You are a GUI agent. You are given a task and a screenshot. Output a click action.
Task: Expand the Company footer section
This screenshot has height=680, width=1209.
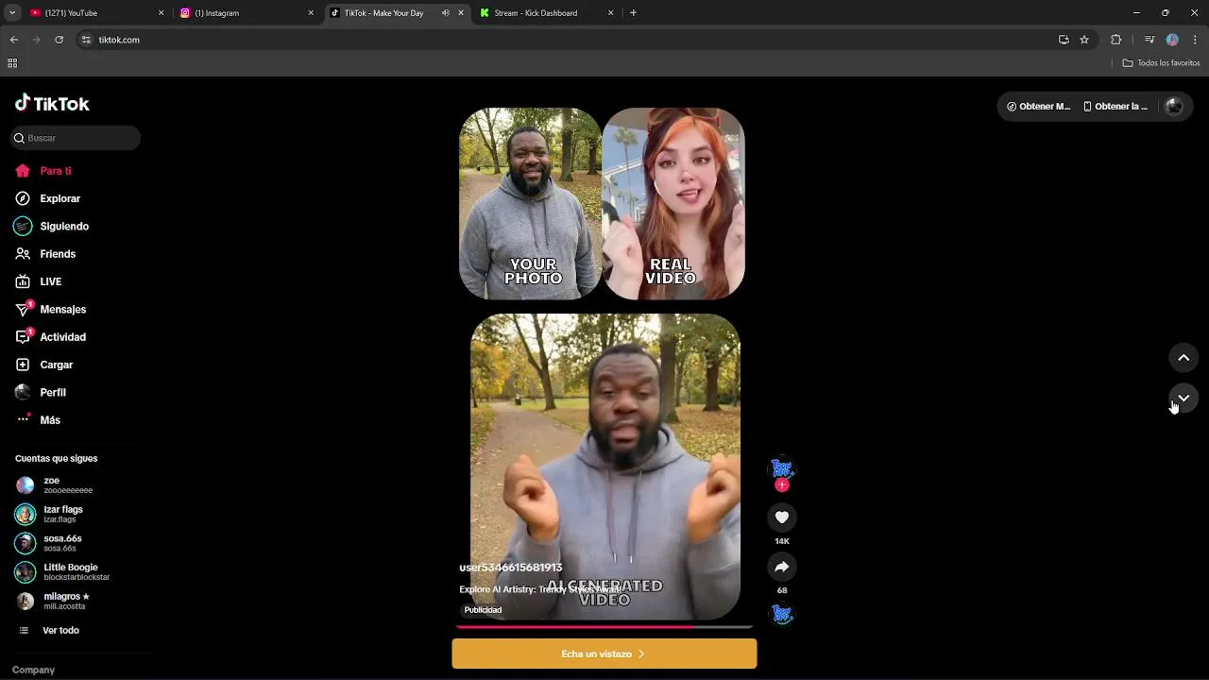33,670
